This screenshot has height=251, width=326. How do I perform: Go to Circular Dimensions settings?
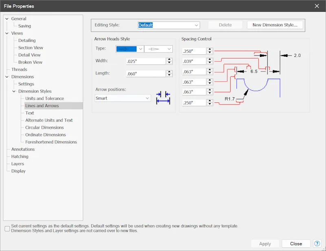[44, 128]
